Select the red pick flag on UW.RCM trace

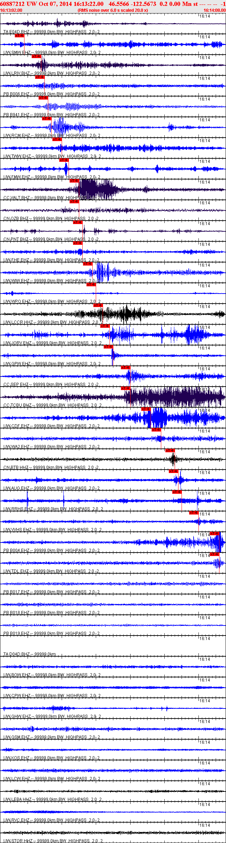[47, 119]
